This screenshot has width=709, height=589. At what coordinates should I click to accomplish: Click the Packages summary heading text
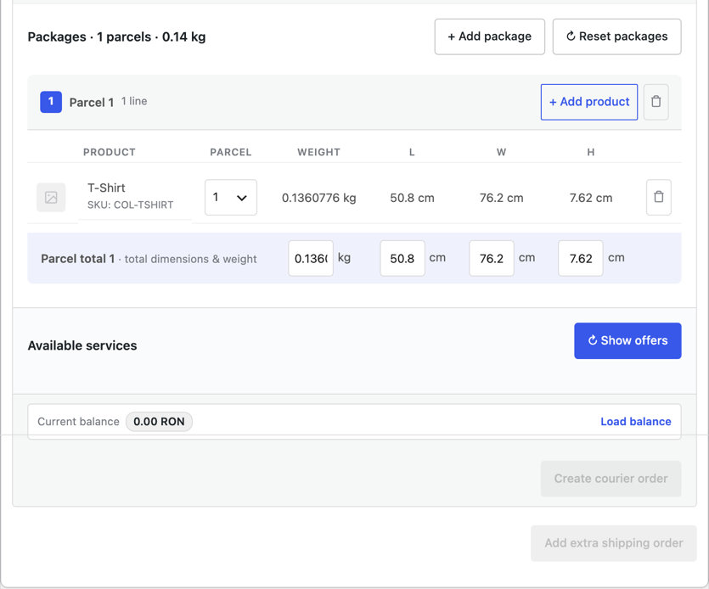pos(116,37)
